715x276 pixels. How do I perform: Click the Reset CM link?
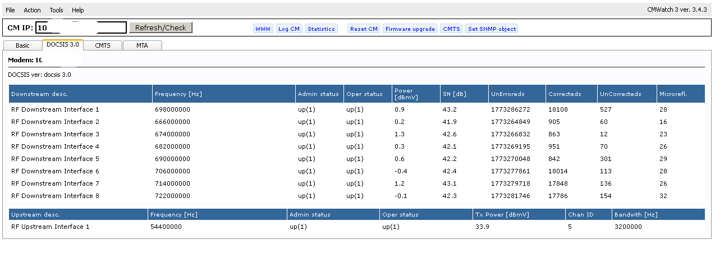[364, 29]
